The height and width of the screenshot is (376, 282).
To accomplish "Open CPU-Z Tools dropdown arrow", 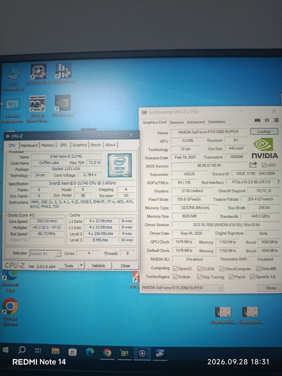I will (x=81, y=265).
